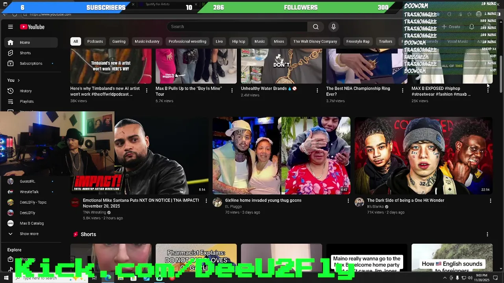
Task: Open options for Max B Pulls Up short
Action: (232, 90)
